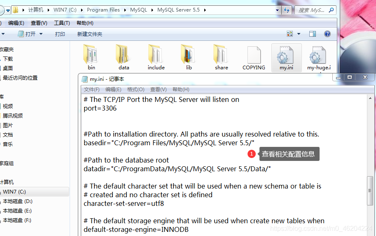Click the 打印 toolbar button
Screen dimensions: 376x236
click(x=60, y=34)
